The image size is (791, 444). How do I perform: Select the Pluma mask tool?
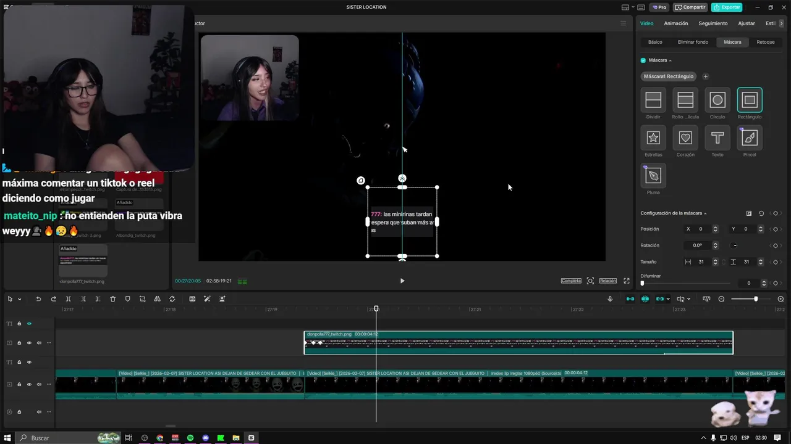click(653, 176)
